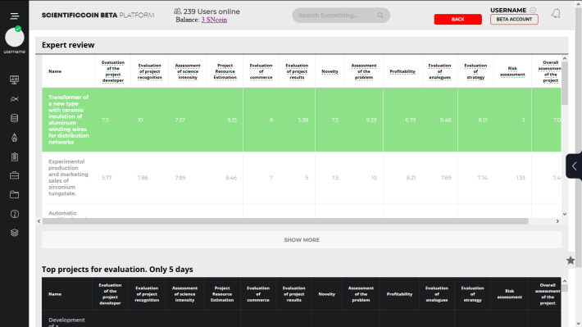This screenshot has height=327, width=582.
Task: Click the Expert review horizontal scrollbar
Action: point(285,221)
